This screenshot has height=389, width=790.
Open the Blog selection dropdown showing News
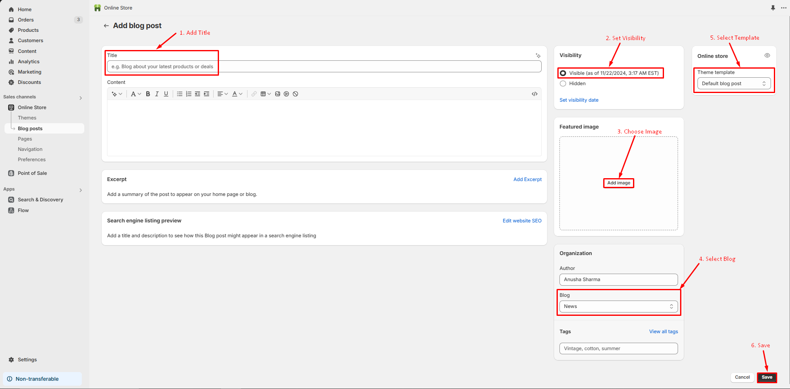click(619, 306)
